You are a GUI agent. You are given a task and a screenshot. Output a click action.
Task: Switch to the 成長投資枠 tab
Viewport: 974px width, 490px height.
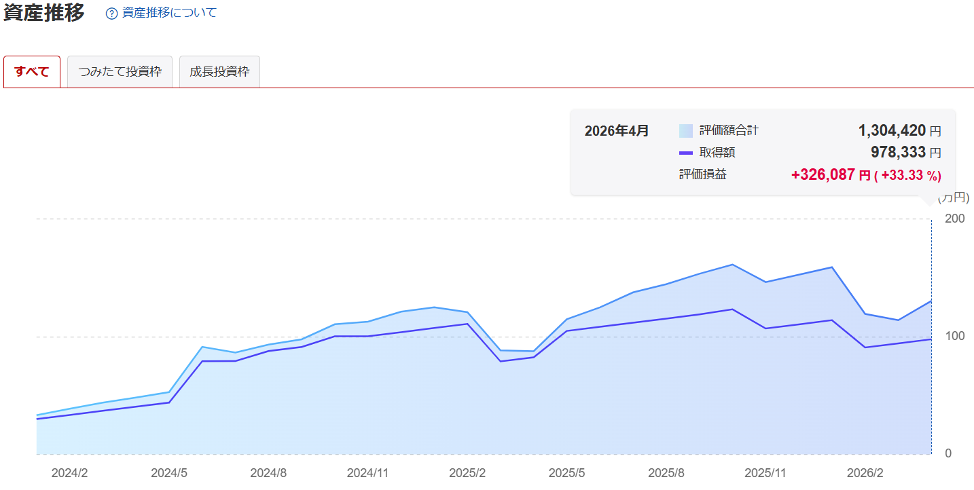click(219, 72)
